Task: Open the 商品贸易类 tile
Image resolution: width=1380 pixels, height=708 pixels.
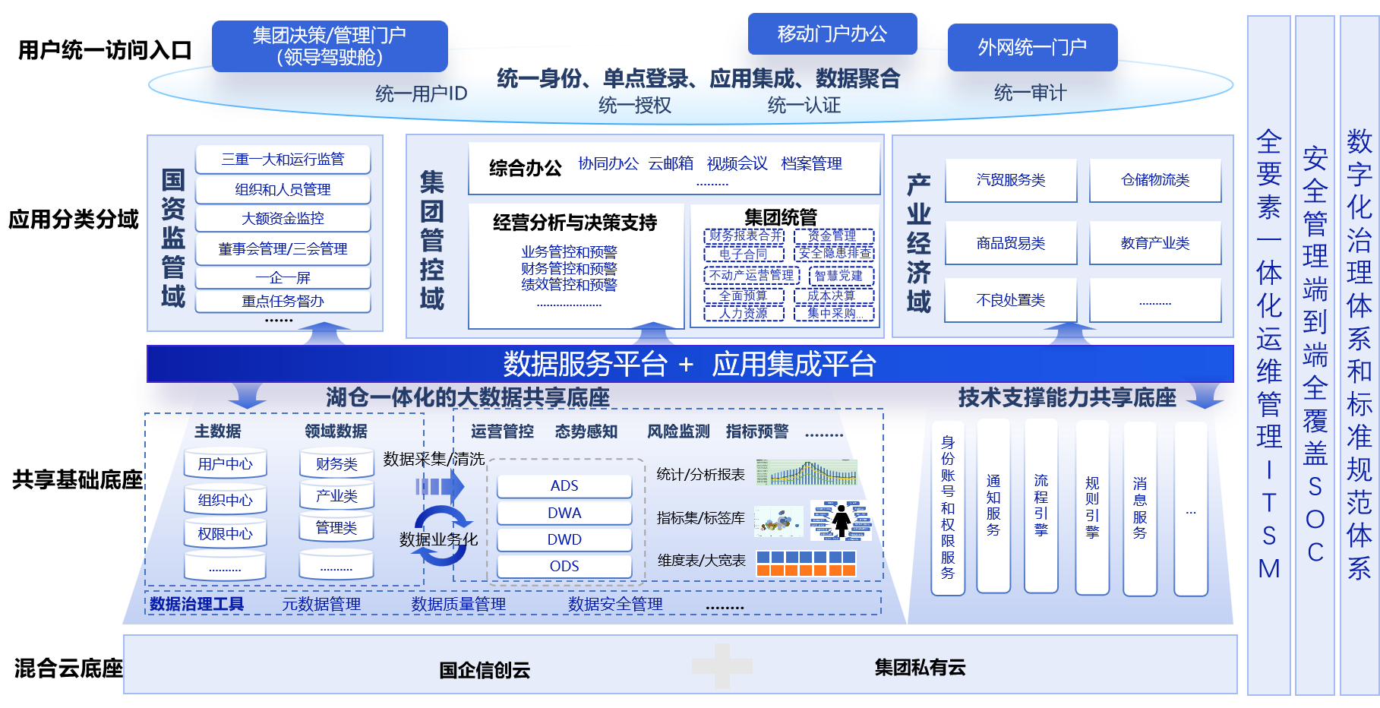Action: (x=1011, y=243)
